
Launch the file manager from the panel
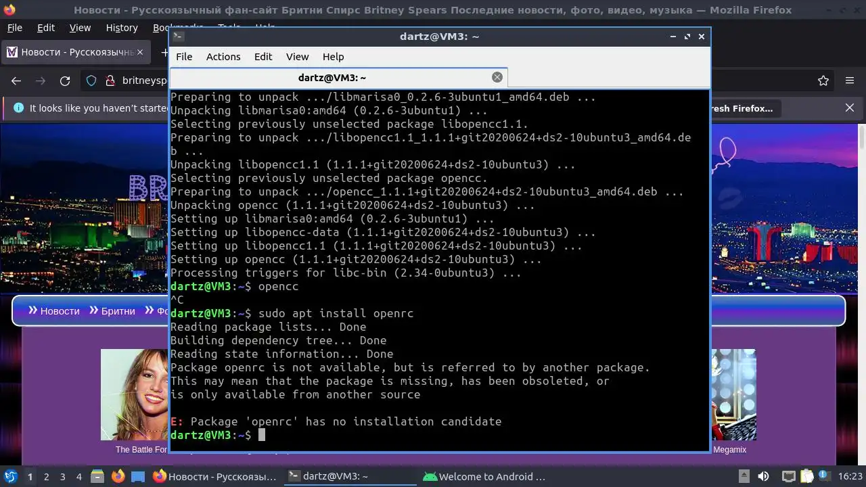click(97, 476)
